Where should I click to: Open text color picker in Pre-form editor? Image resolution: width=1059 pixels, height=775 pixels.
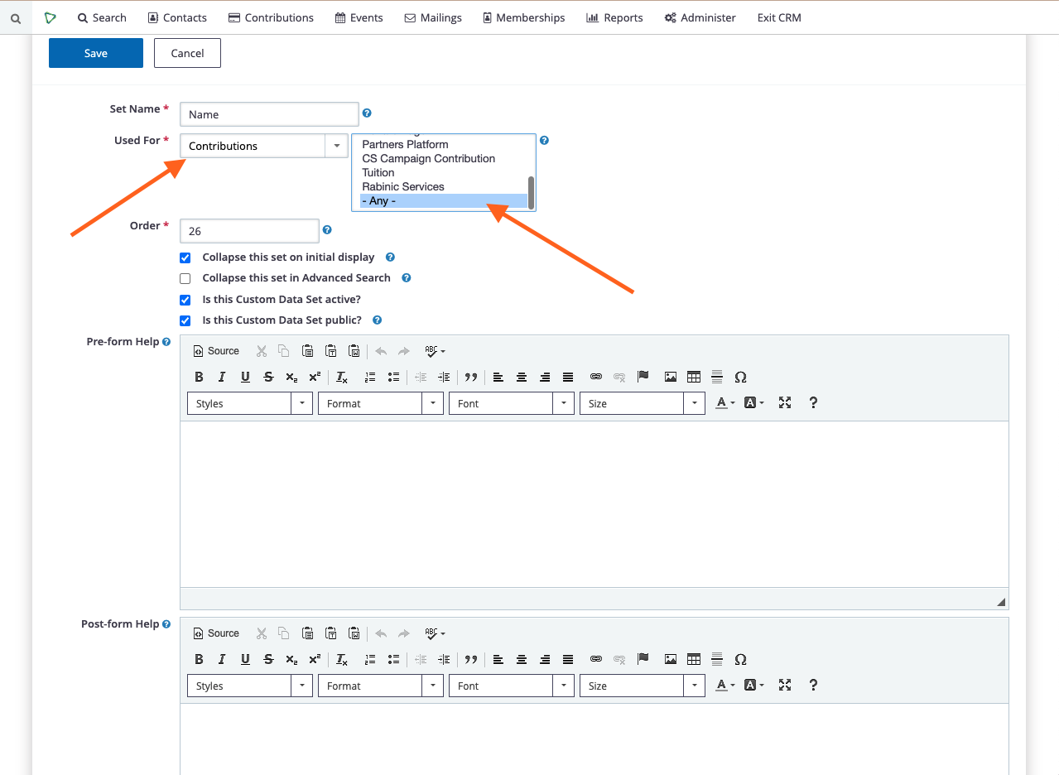[x=725, y=402]
